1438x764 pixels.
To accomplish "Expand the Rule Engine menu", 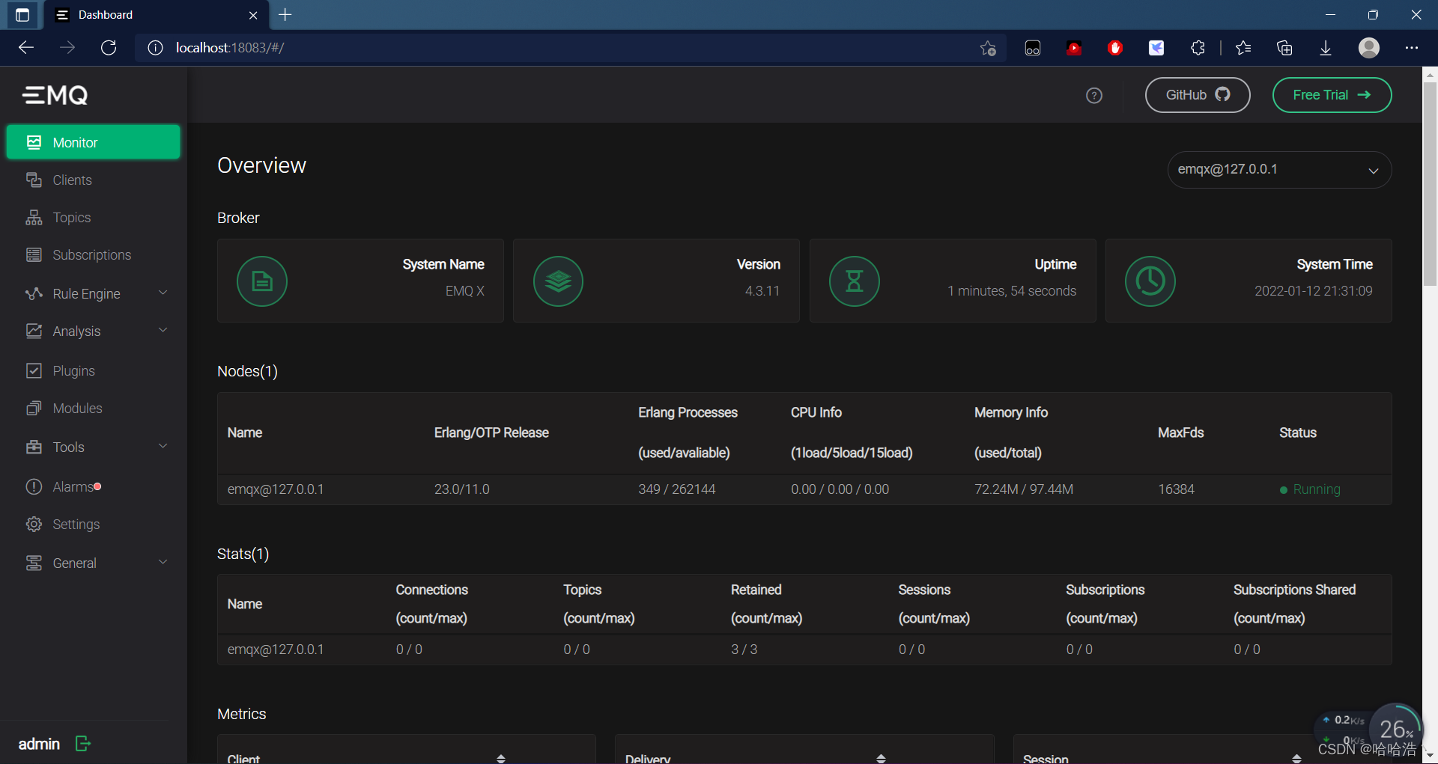I will (x=93, y=294).
